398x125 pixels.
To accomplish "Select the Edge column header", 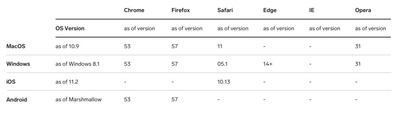I will coord(270,11).
